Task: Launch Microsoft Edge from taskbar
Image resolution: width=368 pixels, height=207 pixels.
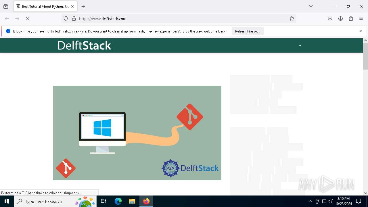Action: 118,201
